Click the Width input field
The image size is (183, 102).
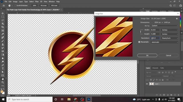(155, 30)
